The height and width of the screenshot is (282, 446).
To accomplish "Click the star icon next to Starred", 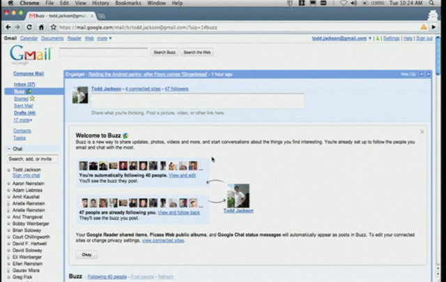I will [32, 99].
